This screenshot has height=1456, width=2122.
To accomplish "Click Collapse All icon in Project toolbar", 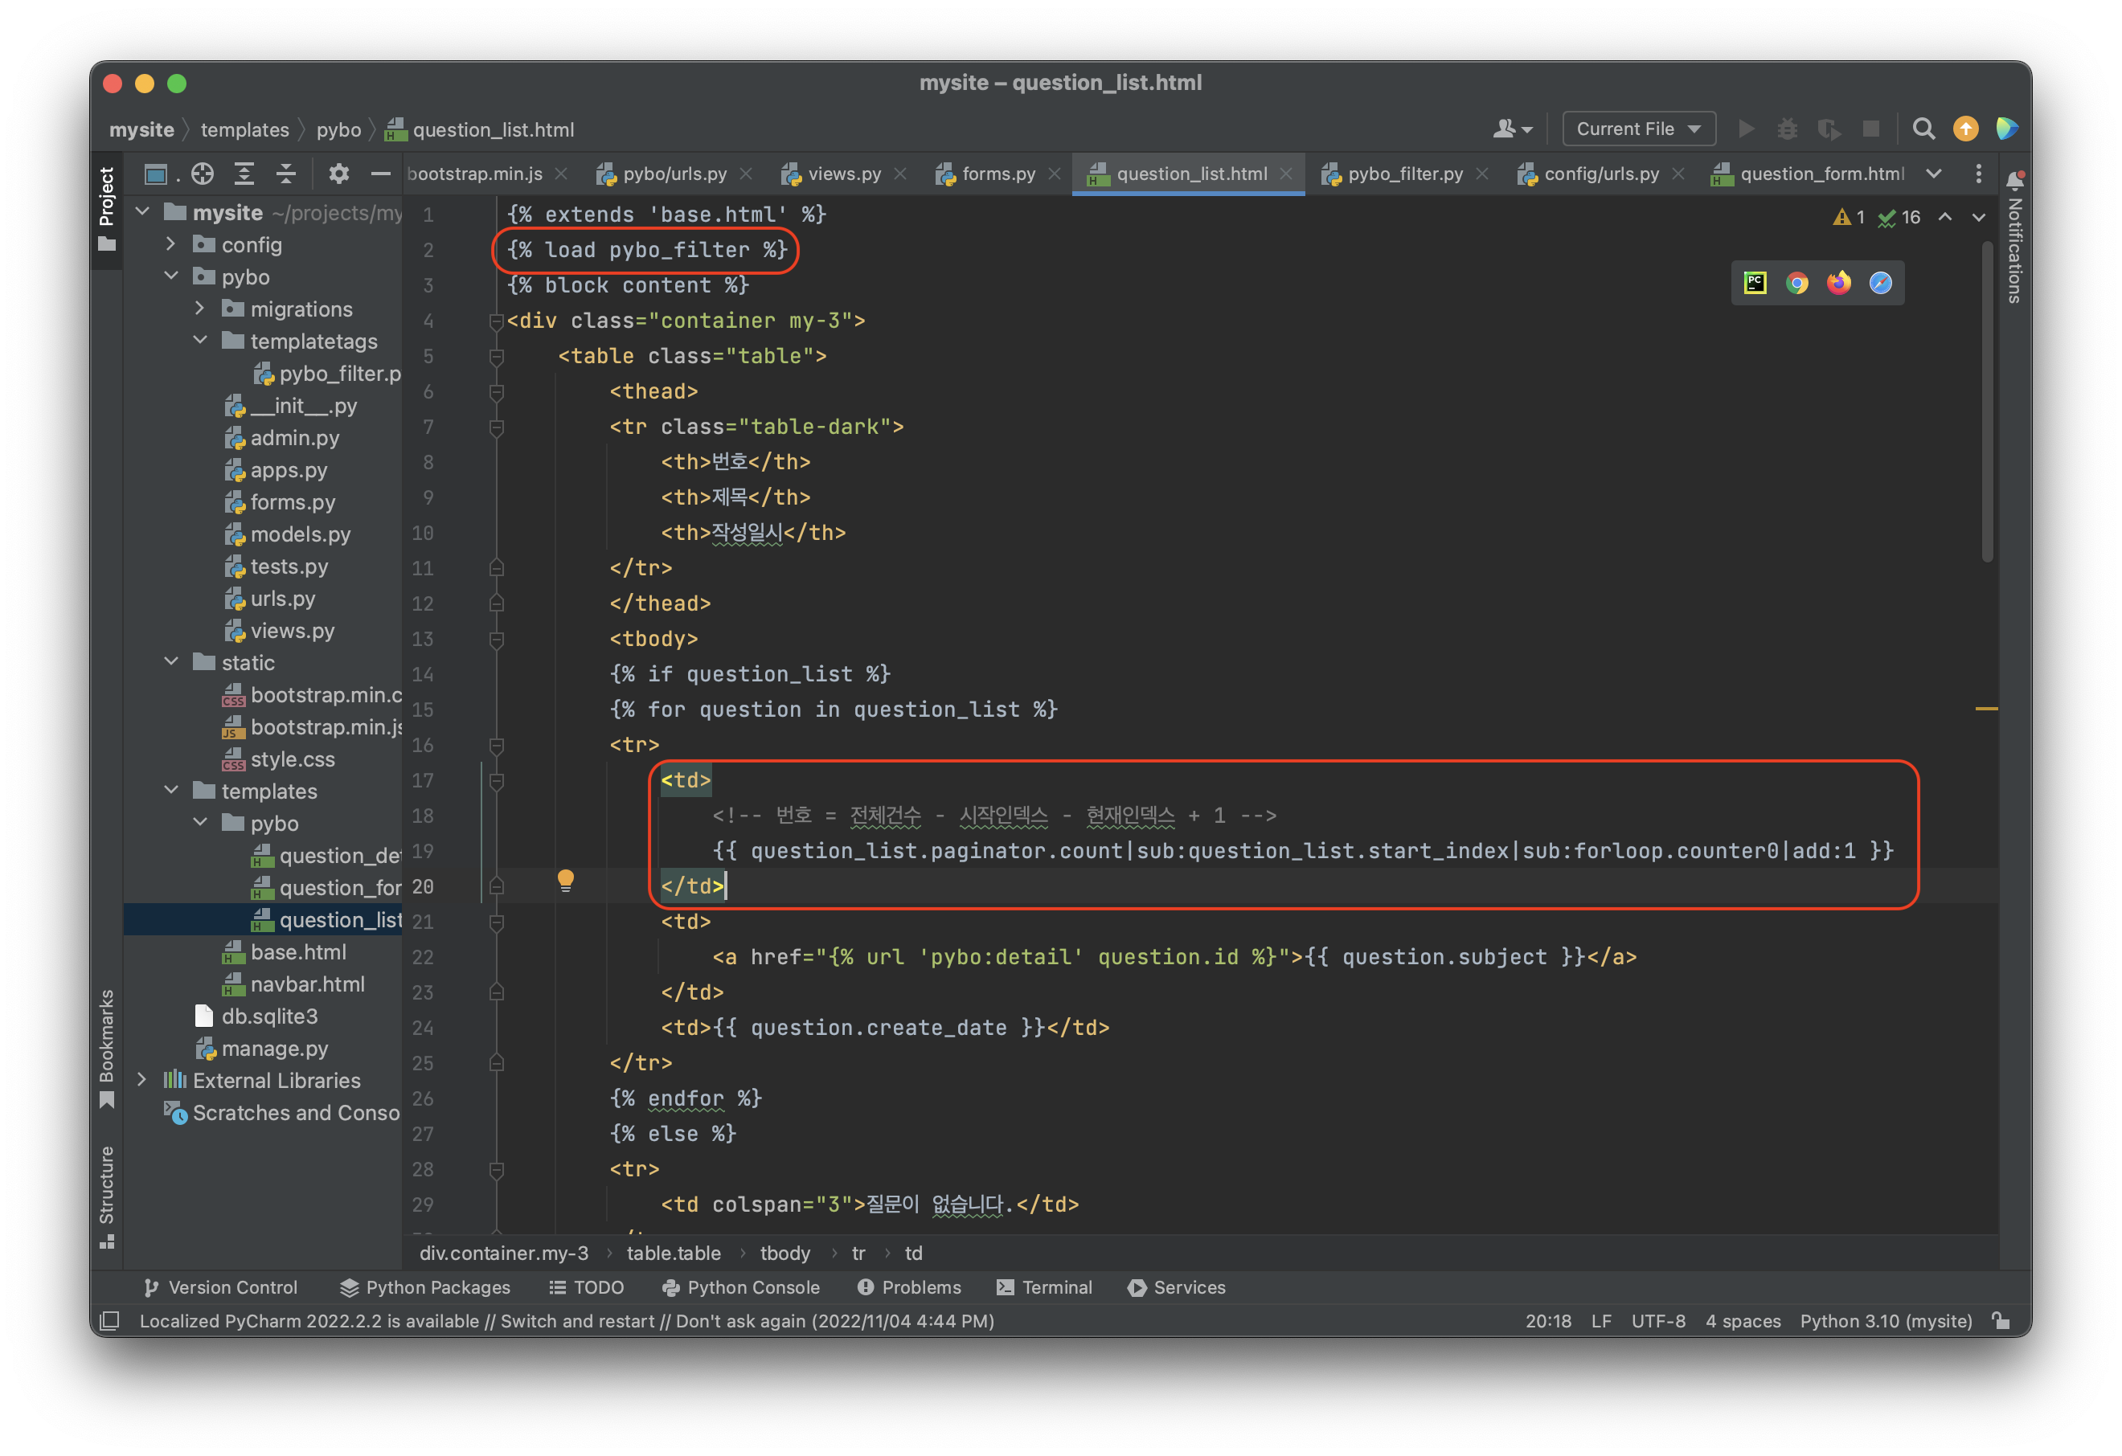I will (x=286, y=174).
